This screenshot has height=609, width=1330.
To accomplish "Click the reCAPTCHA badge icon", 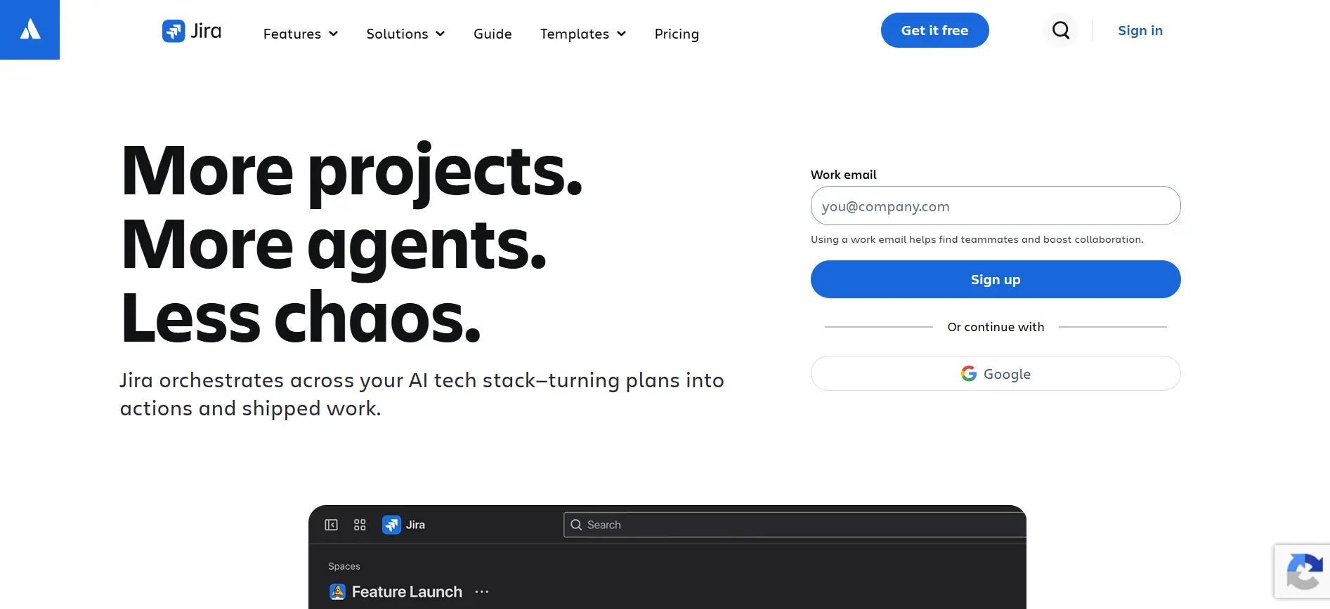I will tap(1303, 572).
